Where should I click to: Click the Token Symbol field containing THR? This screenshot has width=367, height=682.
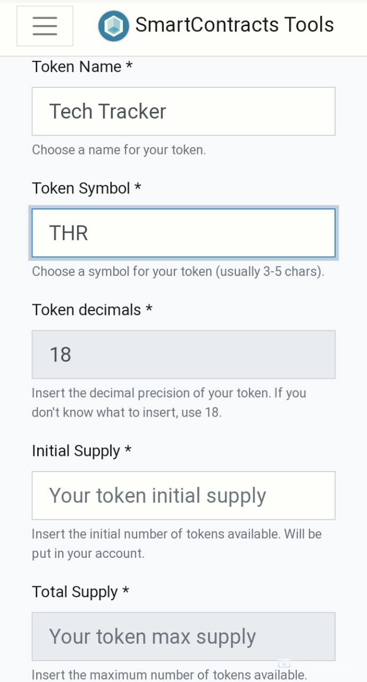(x=183, y=233)
